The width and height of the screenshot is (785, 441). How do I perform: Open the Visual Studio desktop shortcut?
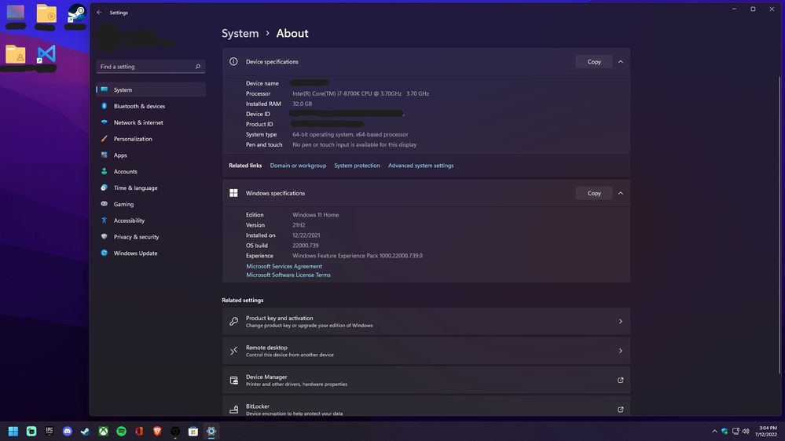point(46,54)
